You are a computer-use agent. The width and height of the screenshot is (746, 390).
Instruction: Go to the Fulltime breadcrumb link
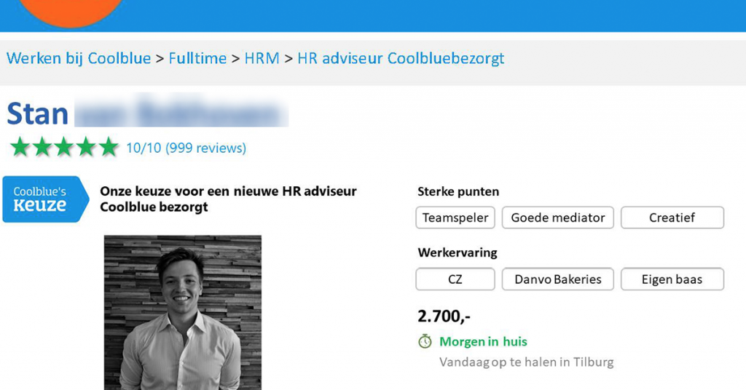pyautogui.click(x=197, y=58)
